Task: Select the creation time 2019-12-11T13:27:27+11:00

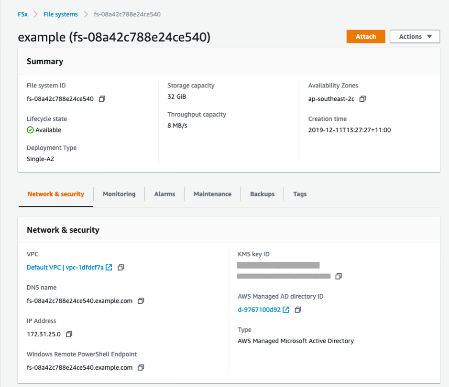Action: tap(350, 130)
